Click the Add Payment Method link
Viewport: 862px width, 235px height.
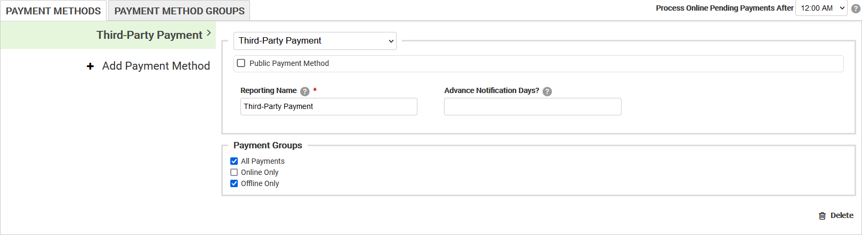(156, 66)
